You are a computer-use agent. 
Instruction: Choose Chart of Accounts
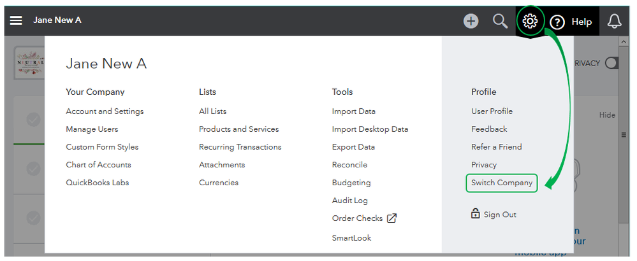click(x=98, y=165)
